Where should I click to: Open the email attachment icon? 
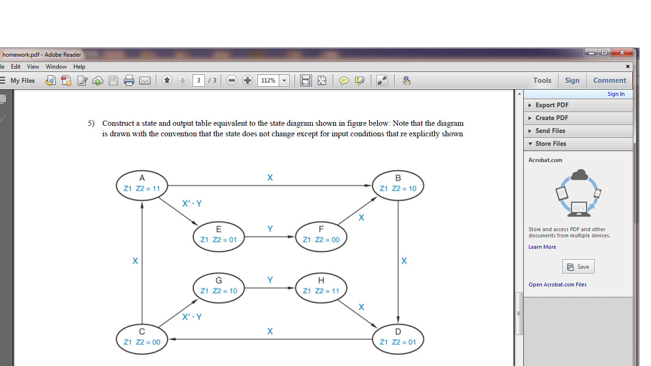tap(144, 80)
